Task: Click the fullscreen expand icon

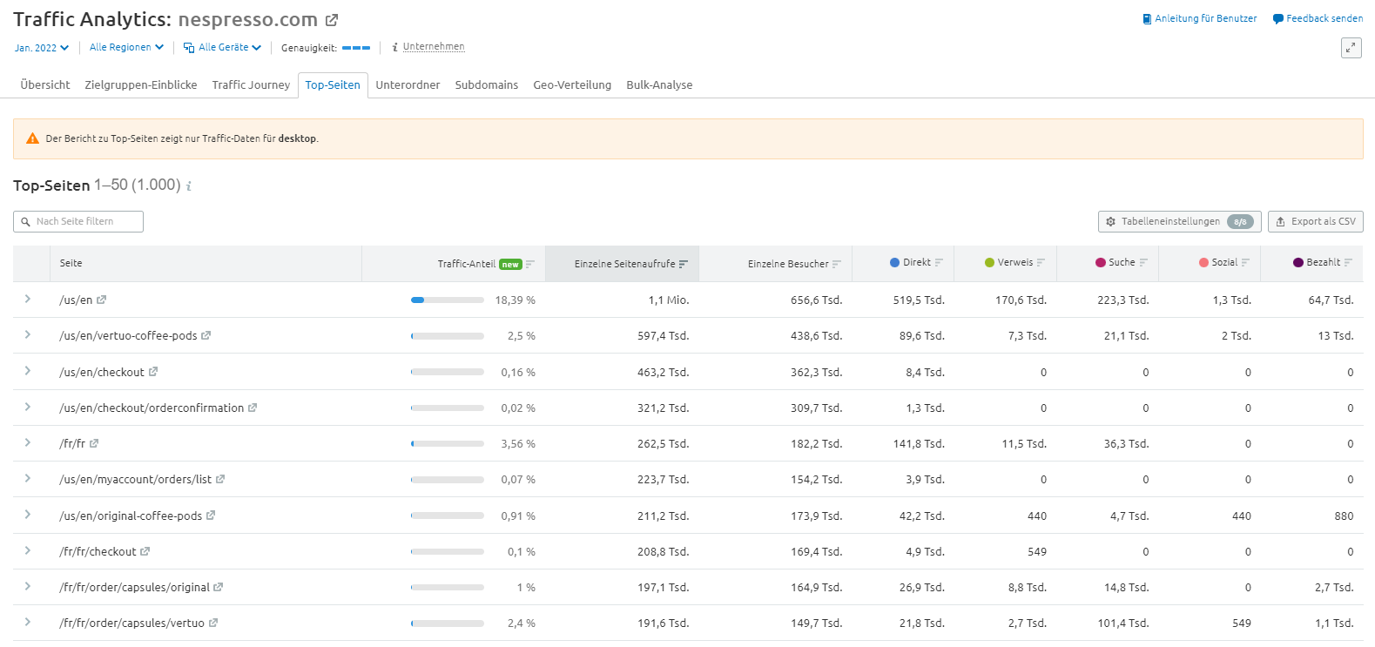Action: coord(1351,48)
